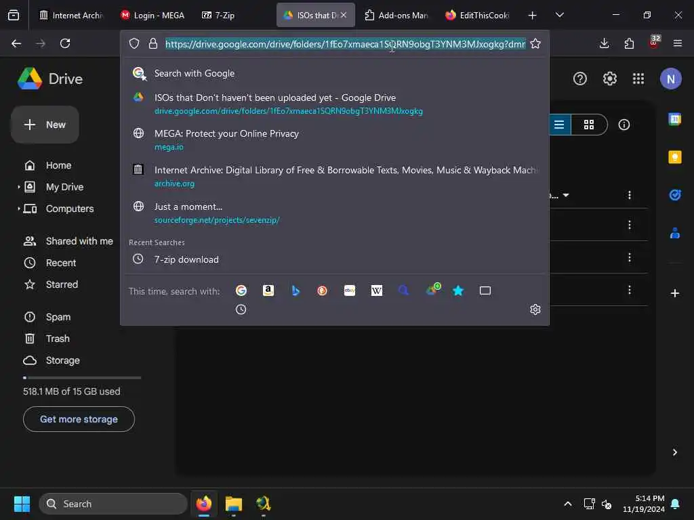Expand the My Drive tree
This screenshot has height=520, width=694.
pos(18,187)
